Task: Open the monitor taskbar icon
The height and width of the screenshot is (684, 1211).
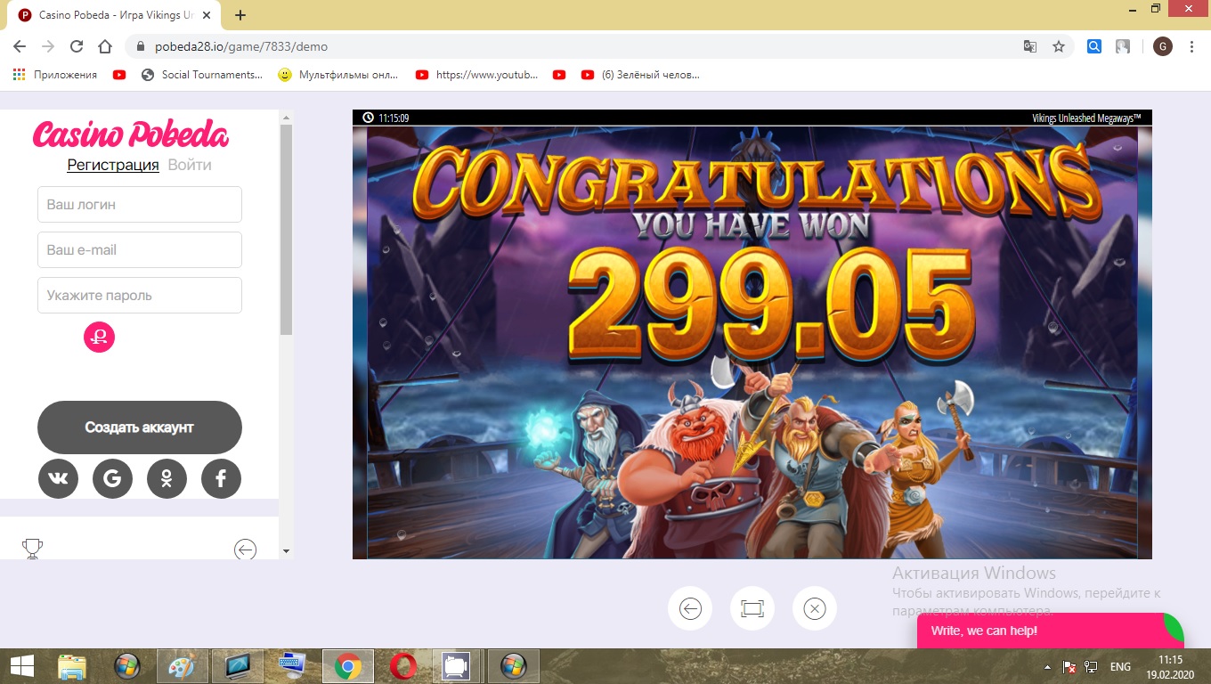Action: (238, 666)
